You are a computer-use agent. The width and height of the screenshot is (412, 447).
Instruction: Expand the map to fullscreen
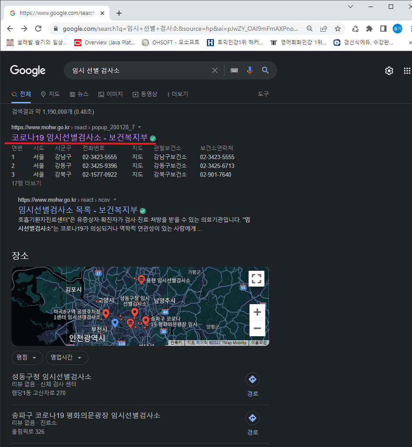(x=257, y=279)
